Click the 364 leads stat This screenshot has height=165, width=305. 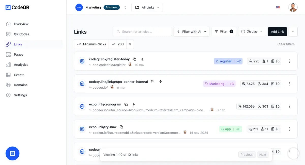point(263,84)
